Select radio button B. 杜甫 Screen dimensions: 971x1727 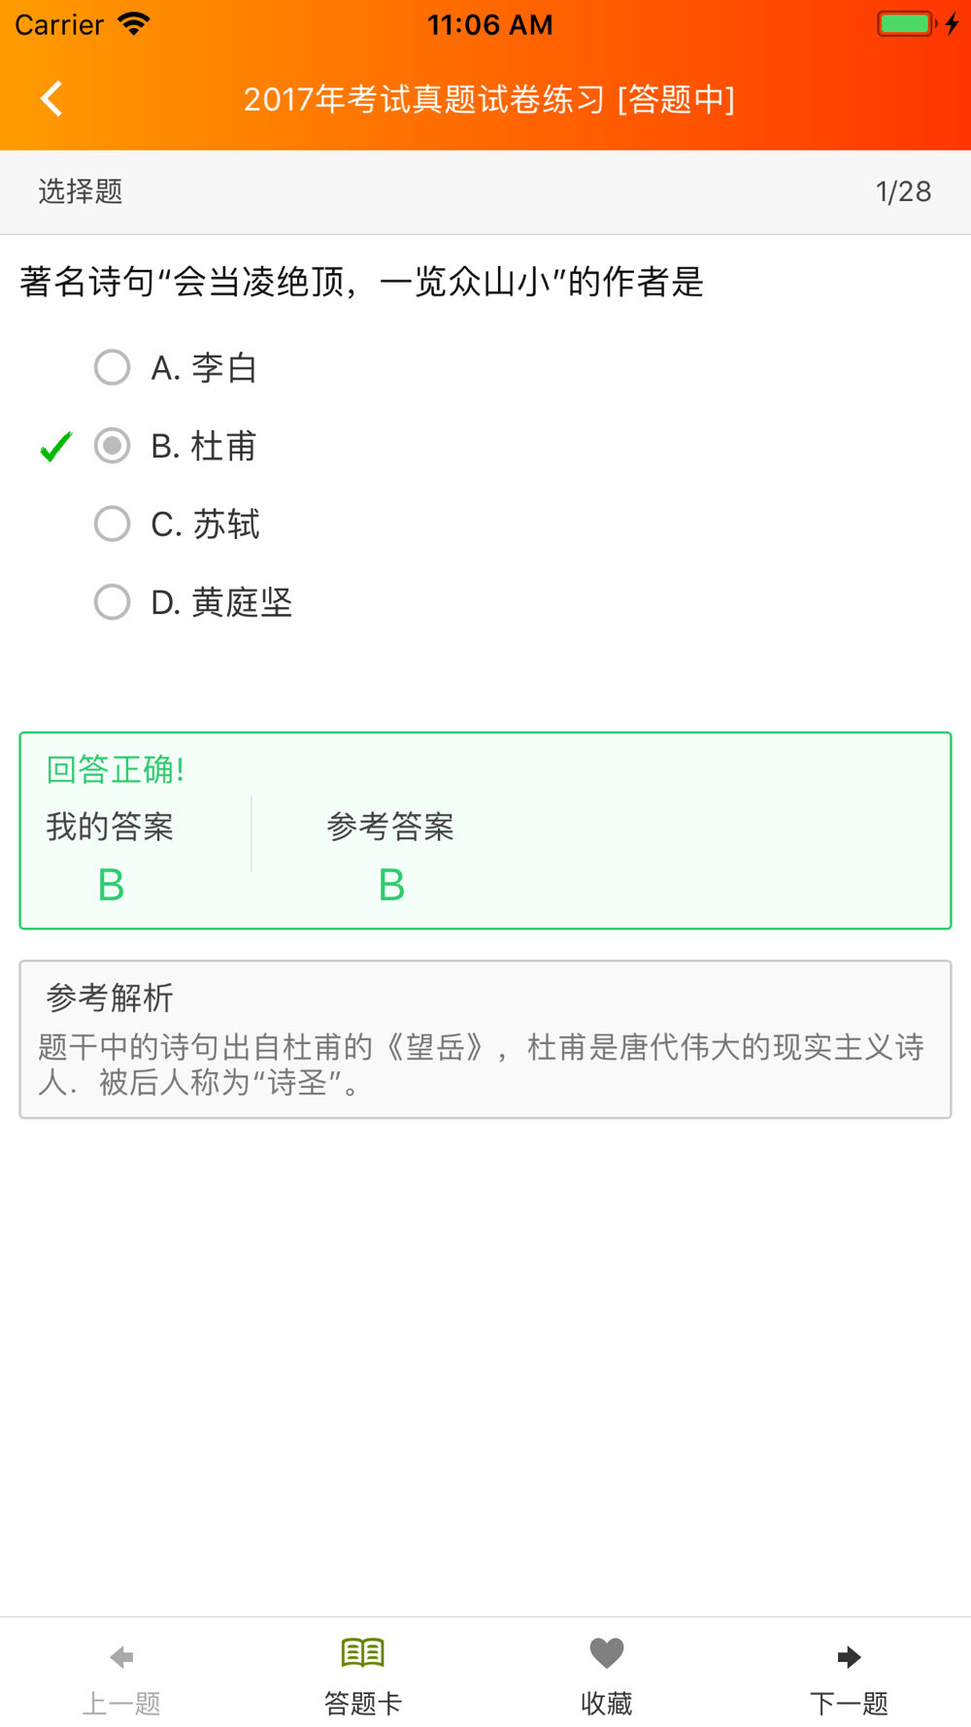point(113,446)
